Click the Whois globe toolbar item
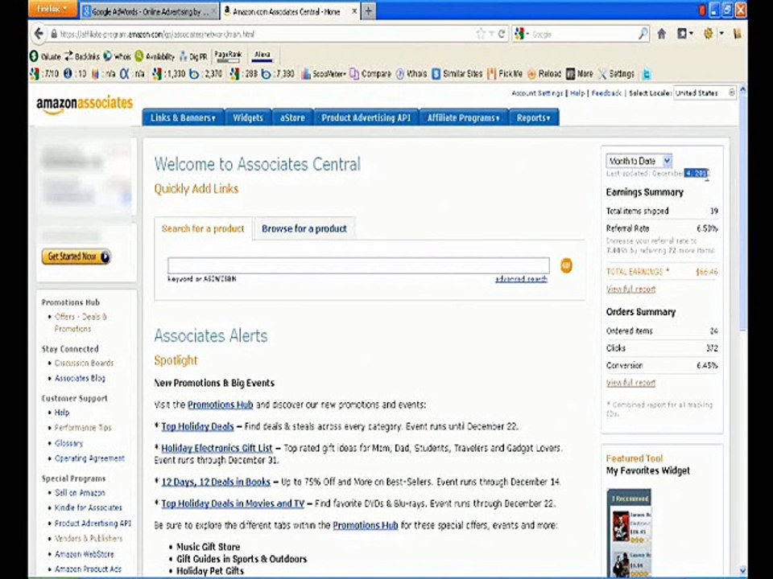 [x=117, y=56]
